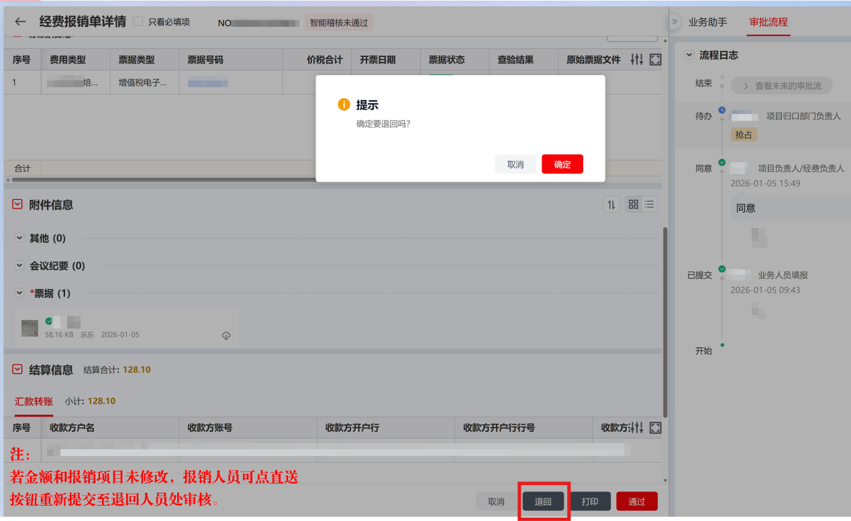
Task: Expand the 其他 (0) attachment group
Action: [x=19, y=238]
